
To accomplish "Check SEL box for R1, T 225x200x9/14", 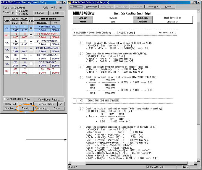I will coord(31,57).
